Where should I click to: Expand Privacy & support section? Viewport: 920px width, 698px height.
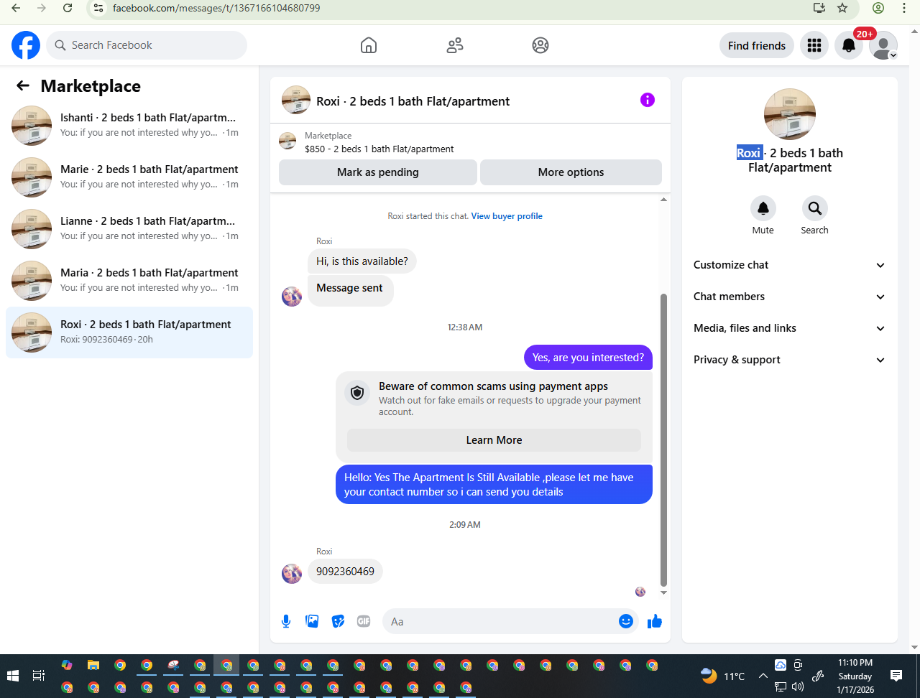click(790, 360)
